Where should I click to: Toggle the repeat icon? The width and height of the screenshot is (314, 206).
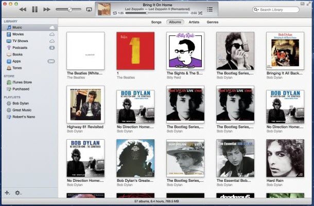(x=115, y=13)
